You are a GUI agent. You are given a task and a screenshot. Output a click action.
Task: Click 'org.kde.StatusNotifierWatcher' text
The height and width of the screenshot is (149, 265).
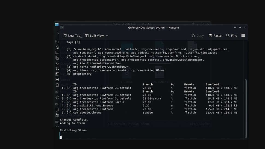tap(97, 63)
